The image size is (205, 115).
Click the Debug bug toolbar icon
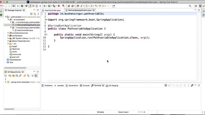pos(45,6)
